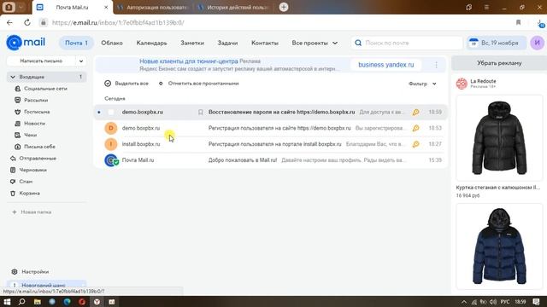Open the Облако tab

[112, 43]
